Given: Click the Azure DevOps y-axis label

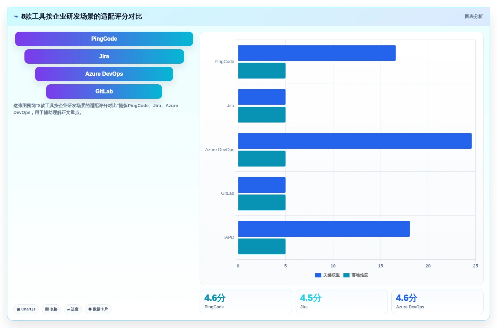Looking at the screenshot, I should tap(220, 150).
